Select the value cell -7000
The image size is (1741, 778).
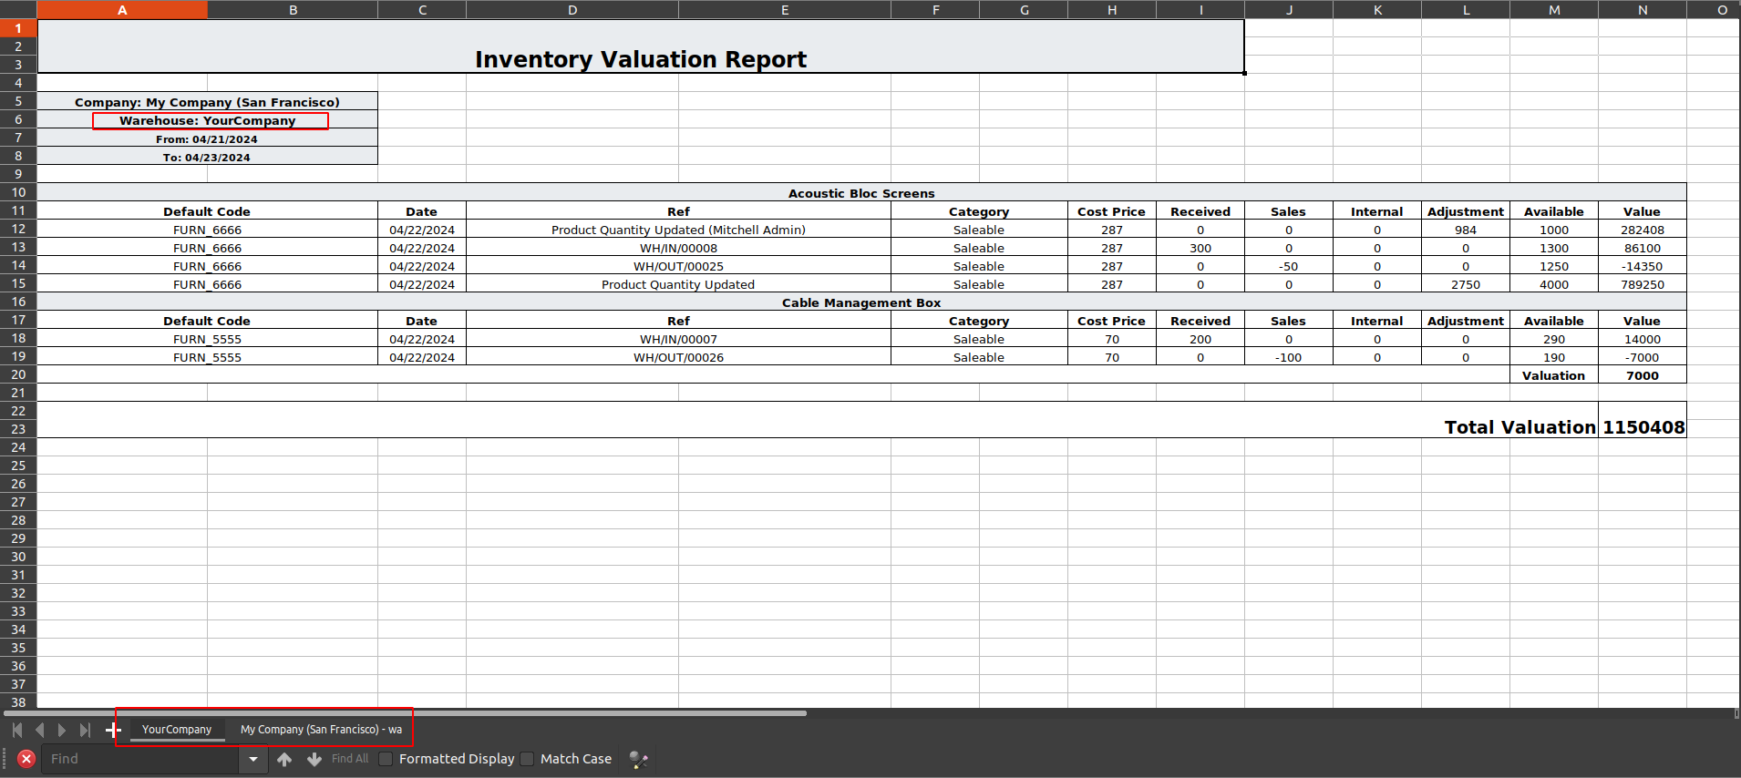(x=1643, y=357)
